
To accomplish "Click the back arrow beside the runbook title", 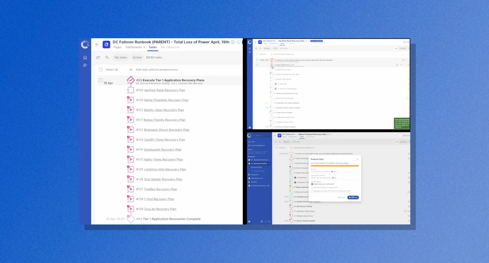I will 97,44.
